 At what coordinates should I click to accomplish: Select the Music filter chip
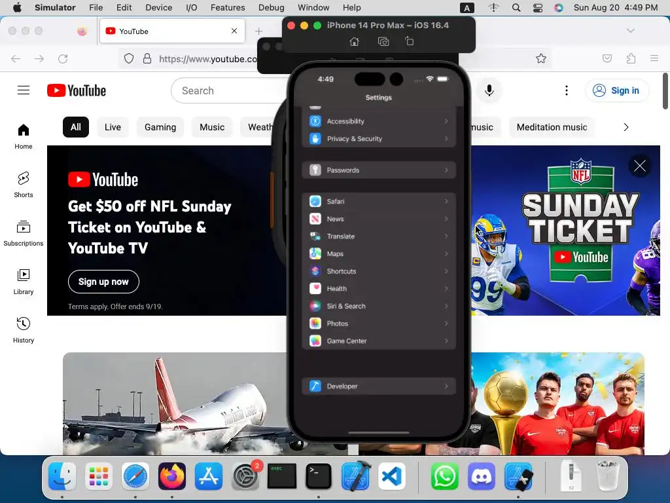(x=212, y=127)
